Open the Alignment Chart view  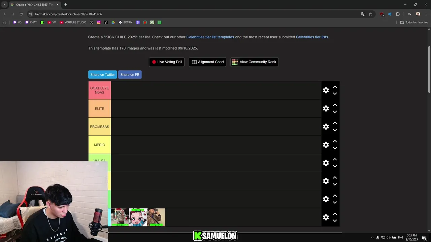point(207,62)
